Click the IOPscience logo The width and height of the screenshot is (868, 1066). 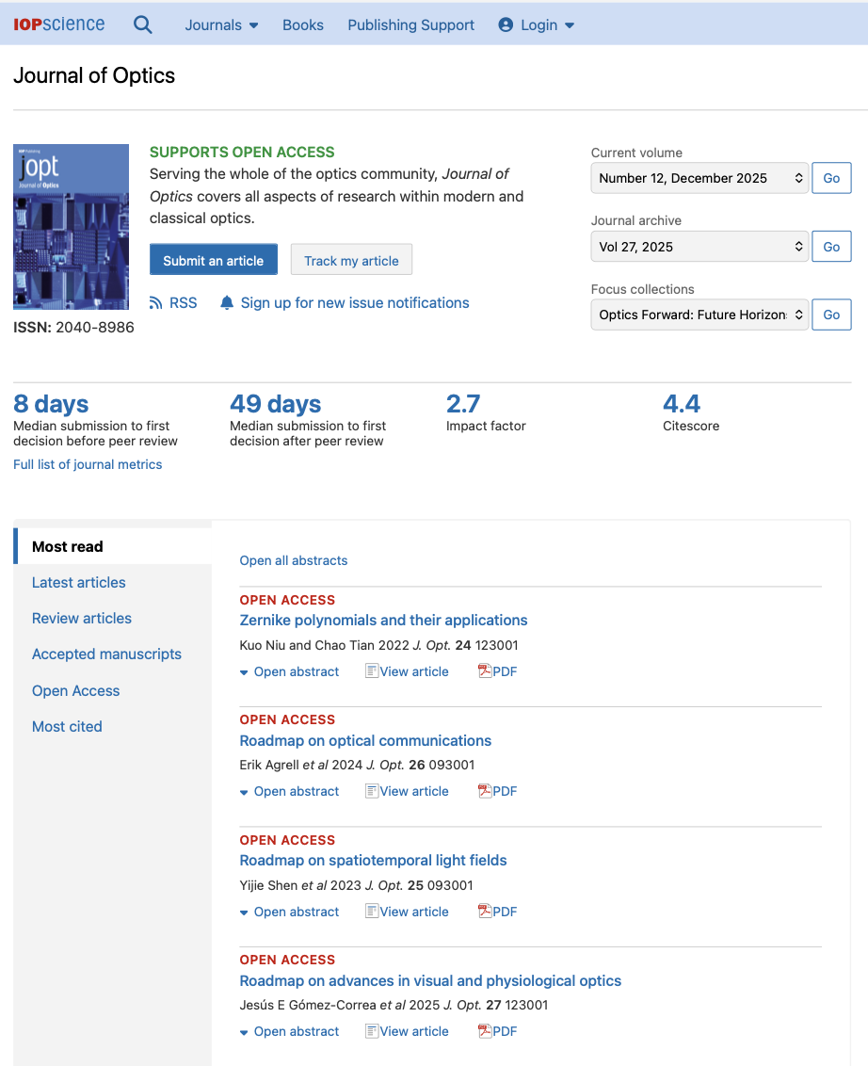pyautogui.click(x=59, y=24)
